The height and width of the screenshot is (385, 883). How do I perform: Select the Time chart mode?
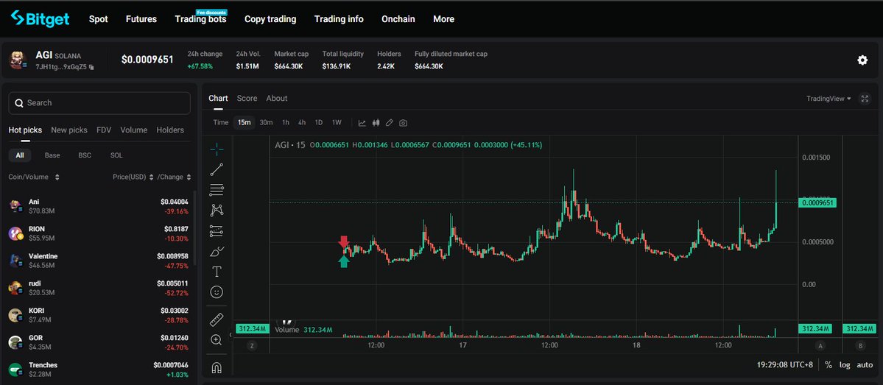pos(221,123)
